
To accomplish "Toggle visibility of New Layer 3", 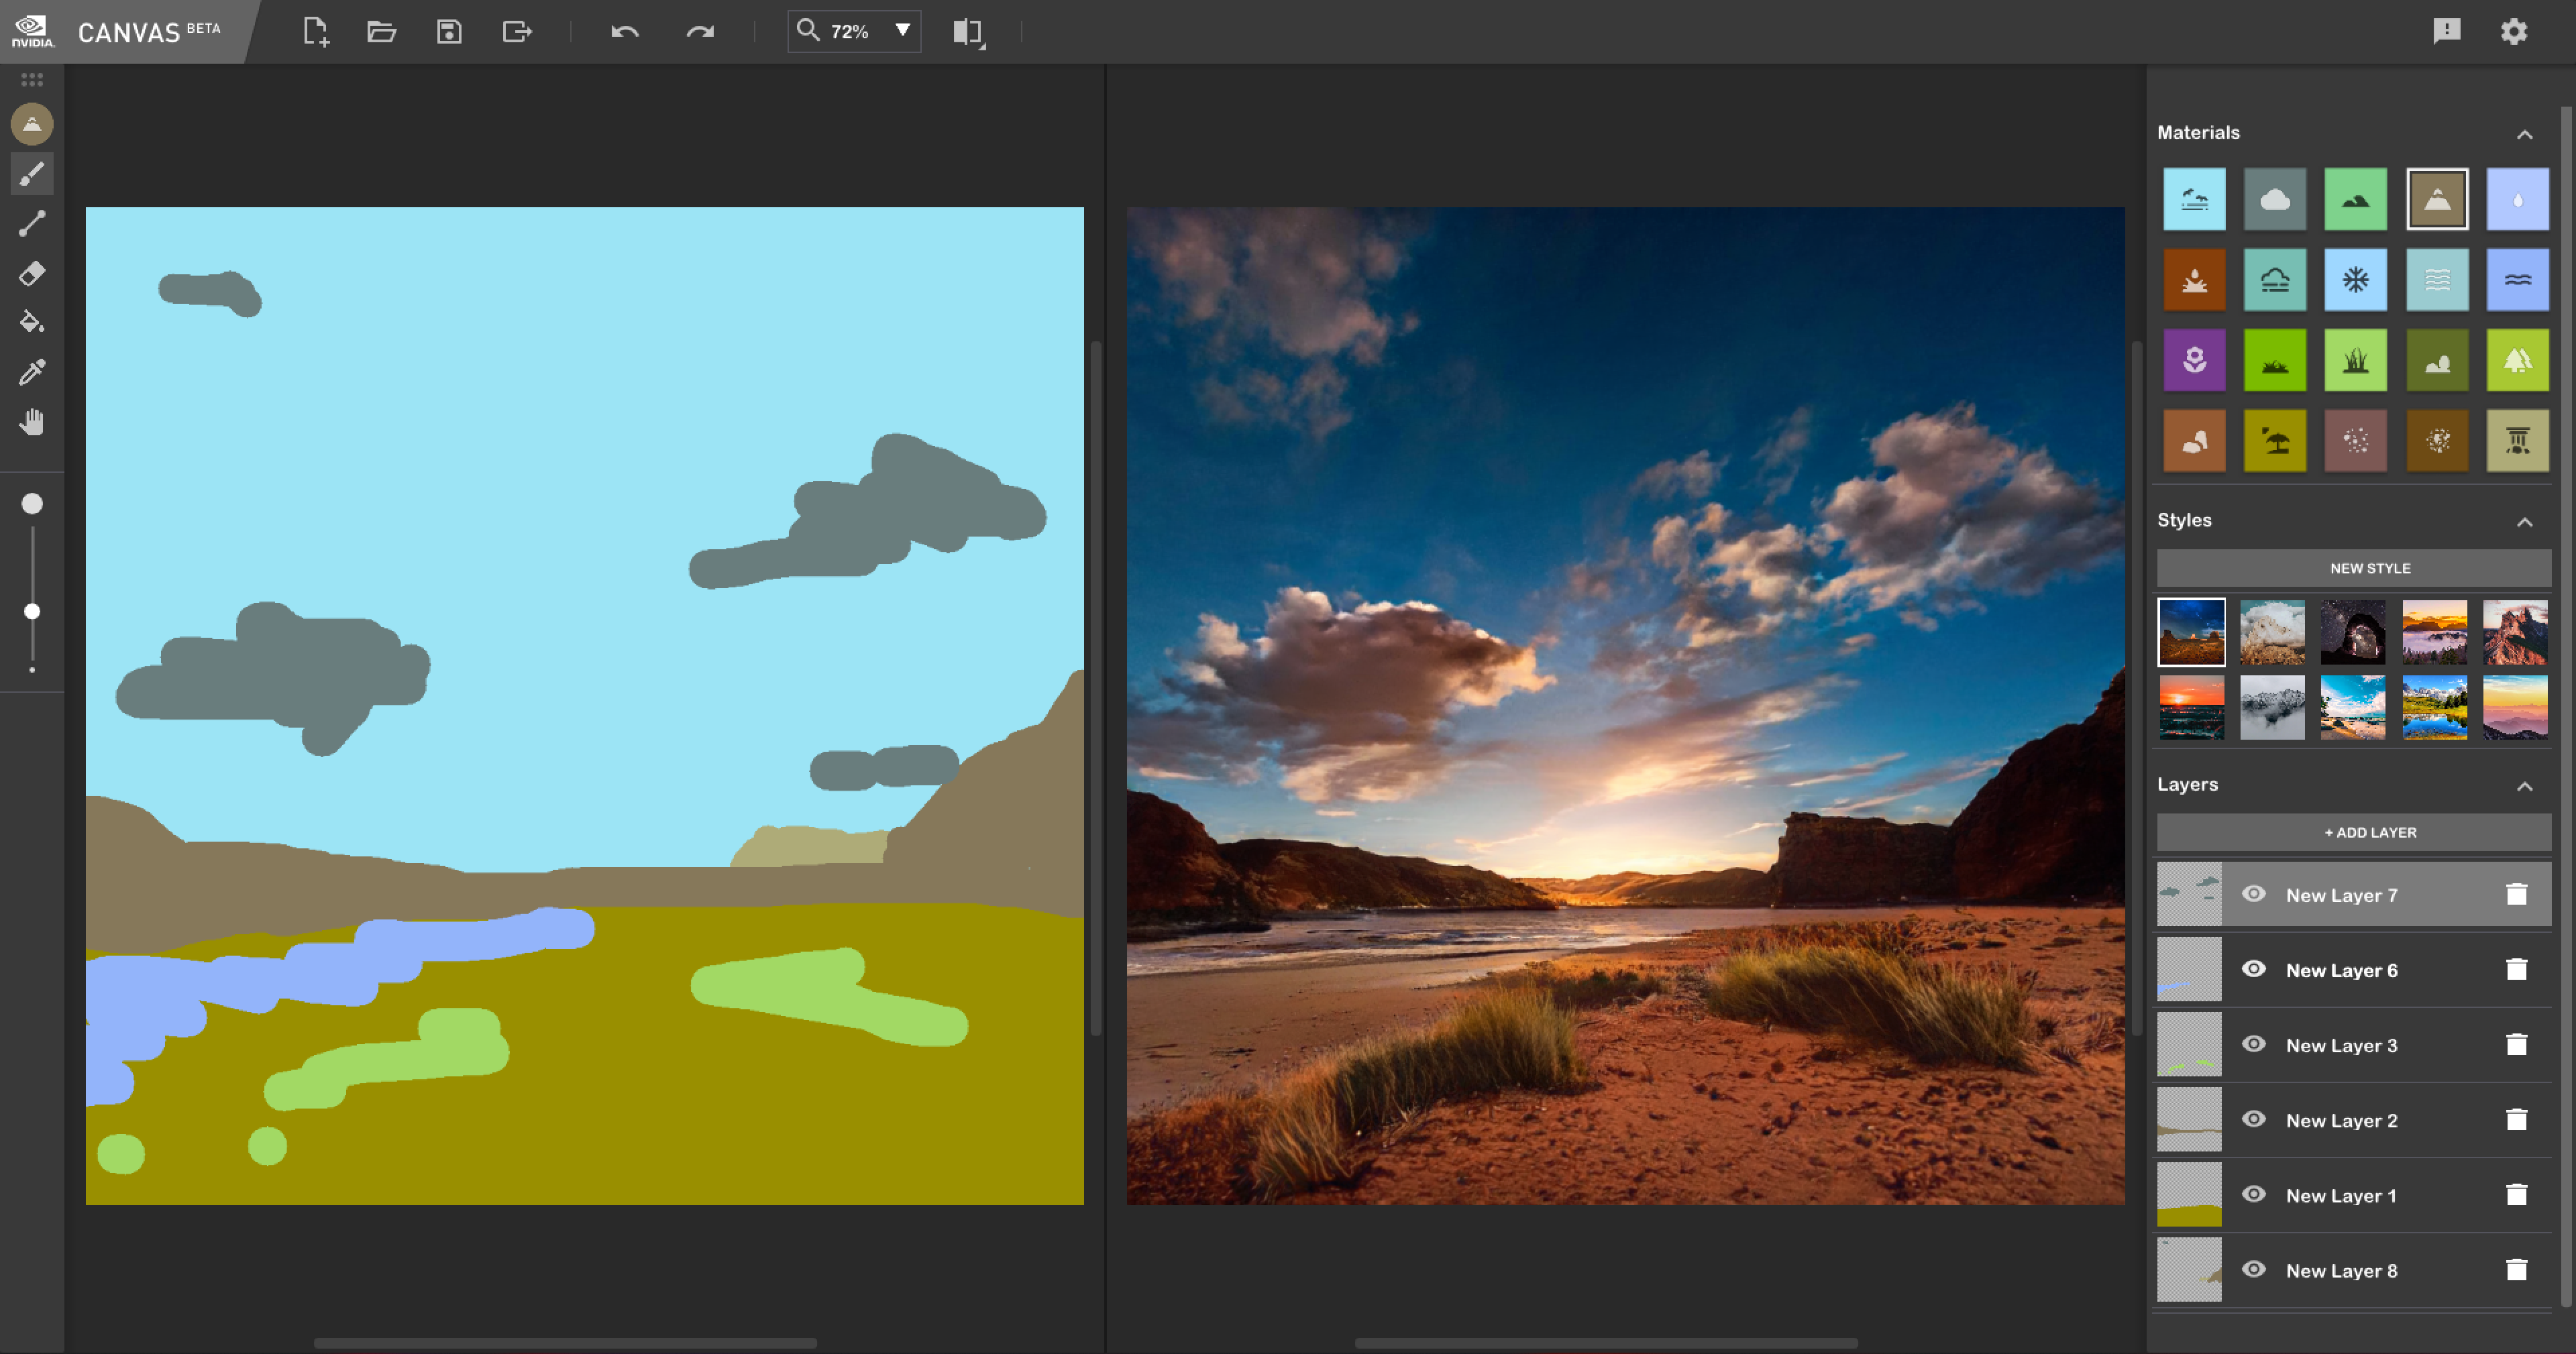I will click(2251, 1044).
